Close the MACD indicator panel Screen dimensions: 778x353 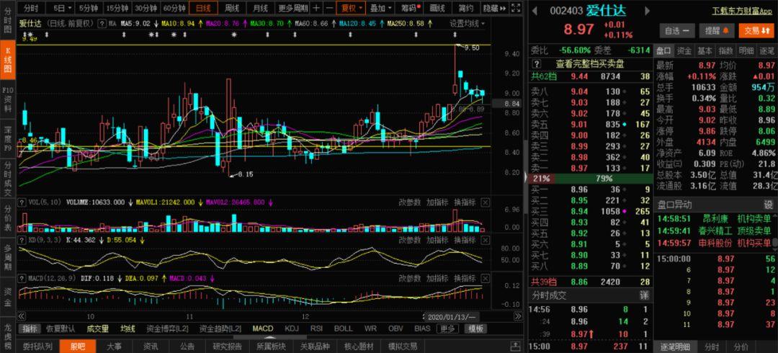tap(486, 279)
